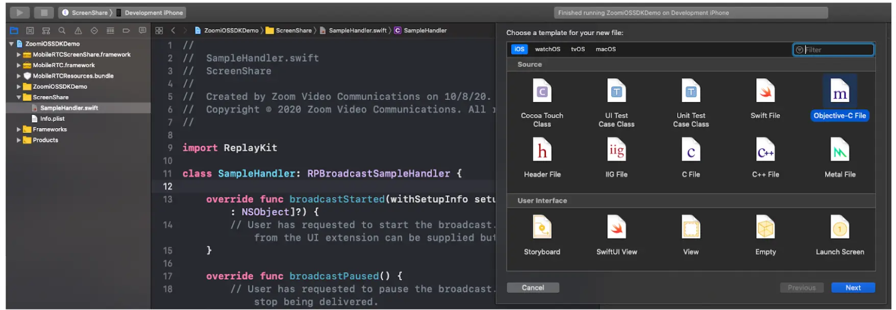This screenshot has height=310, width=896.
Task: Collapse the ScreenShare group
Action: [x=19, y=97]
